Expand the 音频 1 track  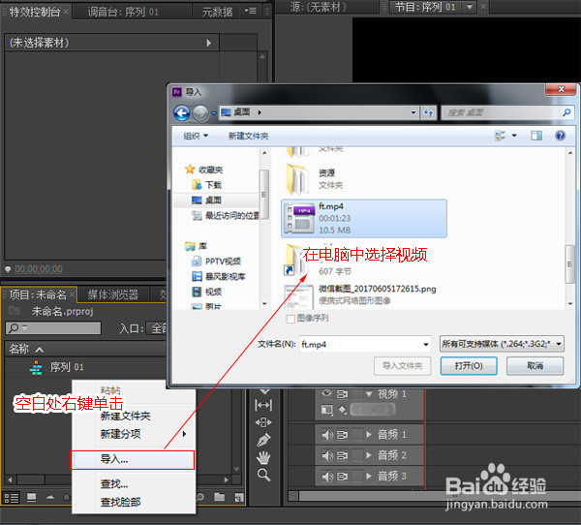coord(369,434)
